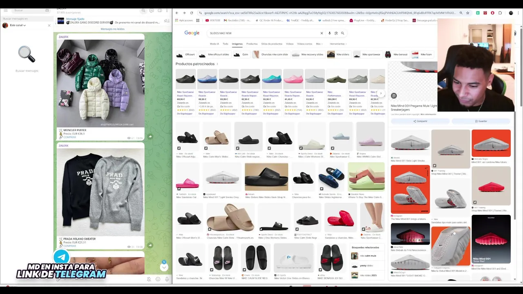Forward the Prada Milano Sweater post
This screenshot has height=294, width=523.
tap(150, 245)
